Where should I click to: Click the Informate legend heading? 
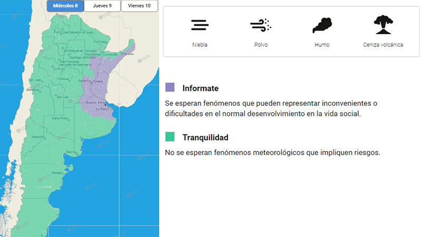[x=200, y=88]
